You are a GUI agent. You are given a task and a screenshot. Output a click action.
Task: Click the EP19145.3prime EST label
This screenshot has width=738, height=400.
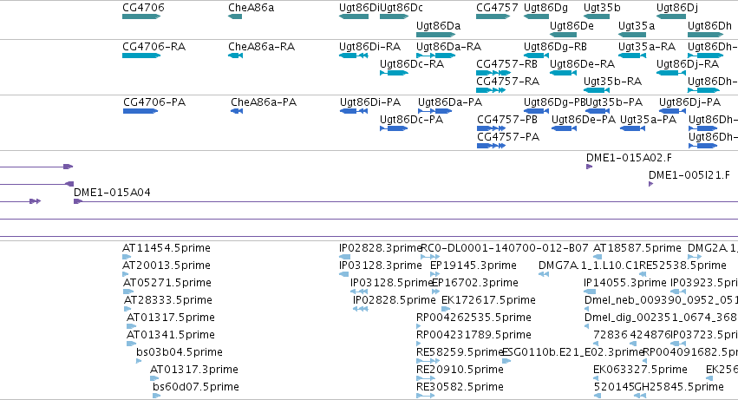click(x=473, y=266)
